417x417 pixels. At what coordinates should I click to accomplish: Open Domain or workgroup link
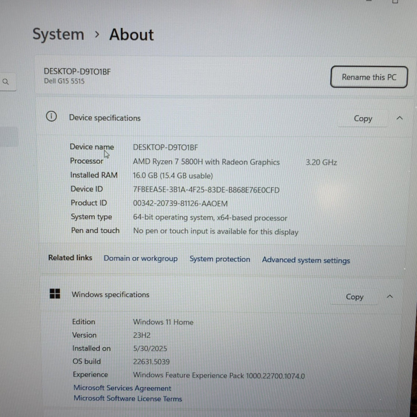[x=141, y=258]
